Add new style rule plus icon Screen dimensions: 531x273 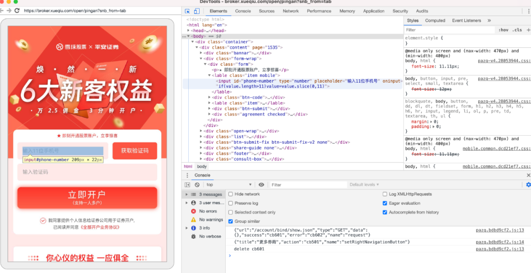[528, 30]
